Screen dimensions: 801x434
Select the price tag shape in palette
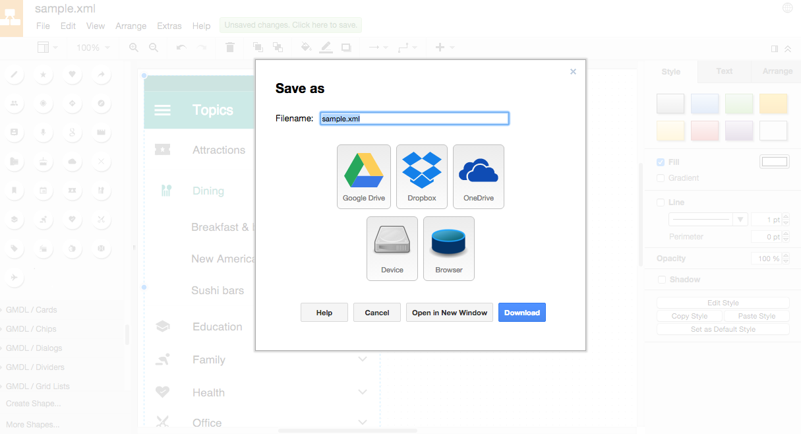tap(15, 249)
